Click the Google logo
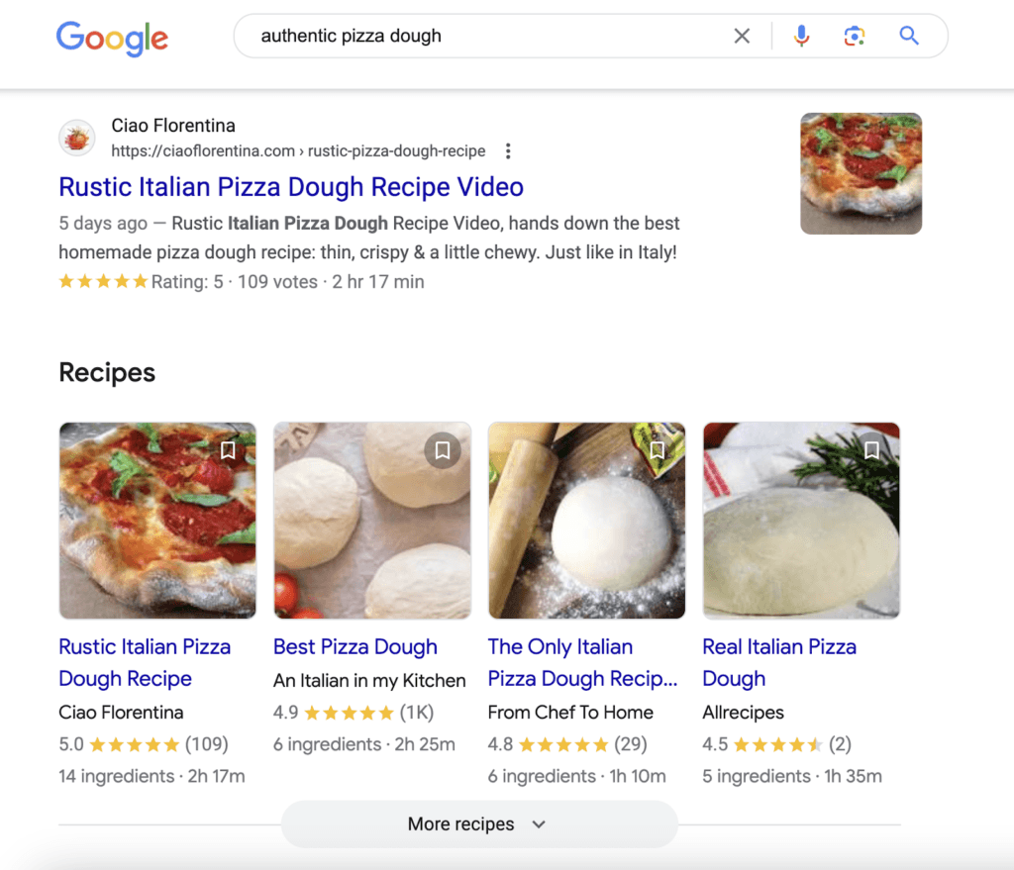The height and width of the screenshot is (870, 1014). click(112, 39)
